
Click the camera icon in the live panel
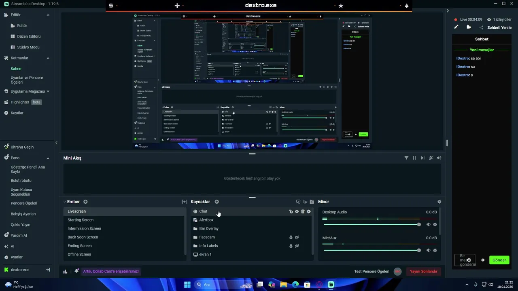pos(469,27)
